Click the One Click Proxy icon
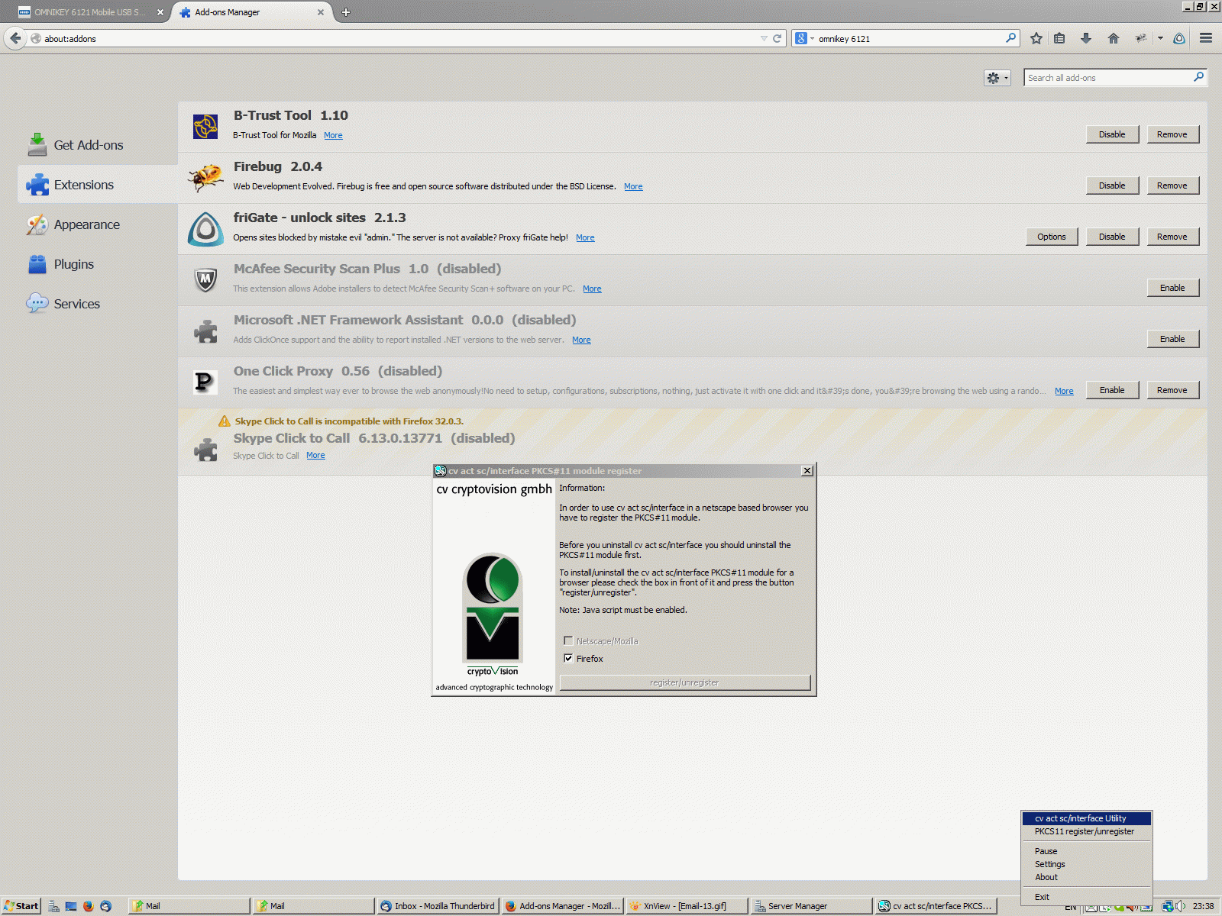1222x916 pixels. (205, 382)
